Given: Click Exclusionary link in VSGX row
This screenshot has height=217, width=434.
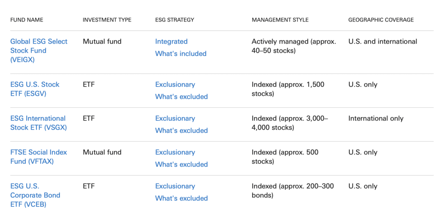Looking at the screenshot, I should click(x=175, y=118).
